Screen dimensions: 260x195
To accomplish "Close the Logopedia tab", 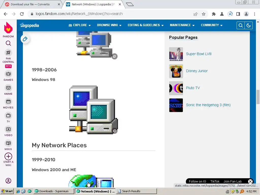I will pos(120,4).
